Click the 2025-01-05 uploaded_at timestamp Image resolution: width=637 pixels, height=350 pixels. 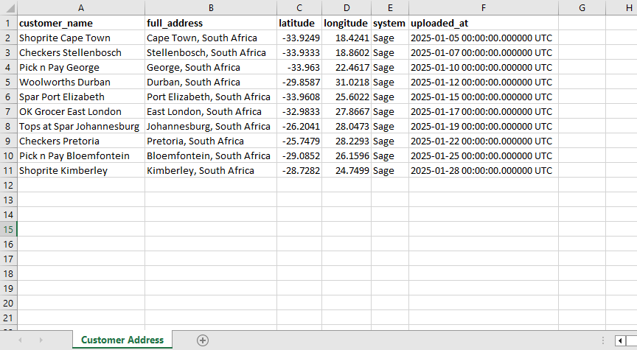484,38
